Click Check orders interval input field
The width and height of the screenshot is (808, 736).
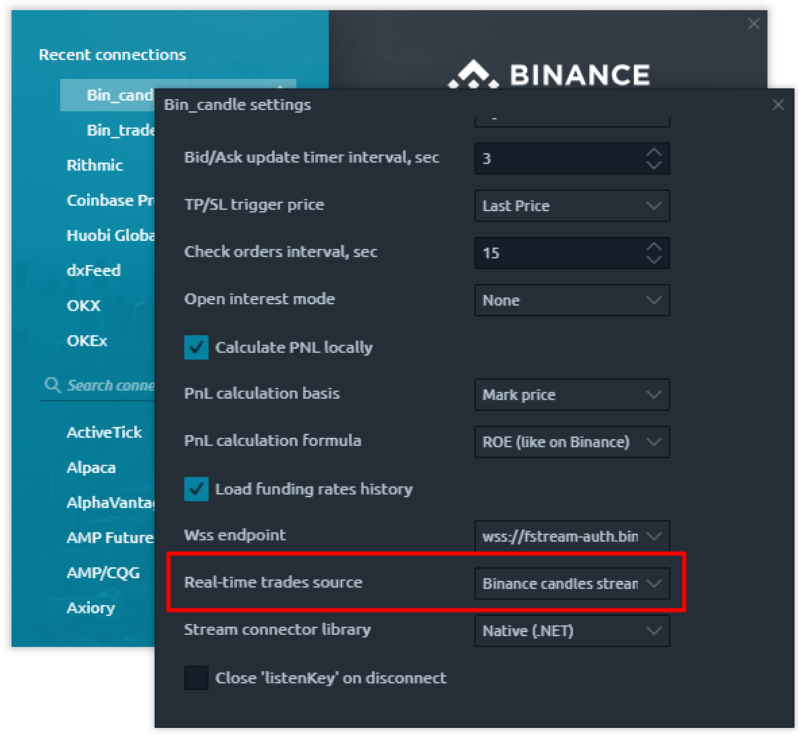coord(559,253)
